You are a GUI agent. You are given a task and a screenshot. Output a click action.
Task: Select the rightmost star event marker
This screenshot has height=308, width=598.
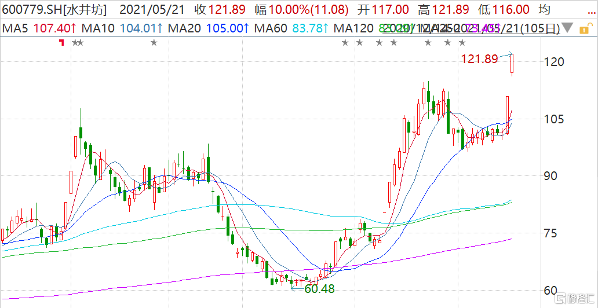pos(462,43)
